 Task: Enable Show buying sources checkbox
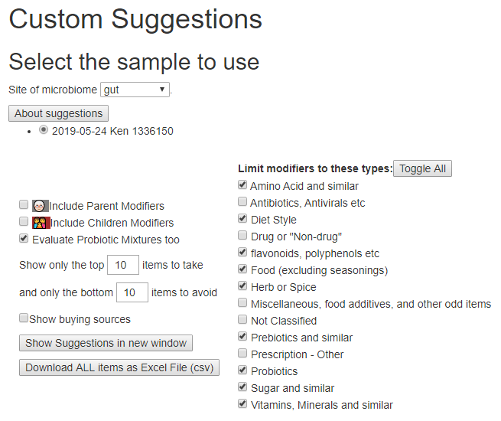(x=24, y=318)
